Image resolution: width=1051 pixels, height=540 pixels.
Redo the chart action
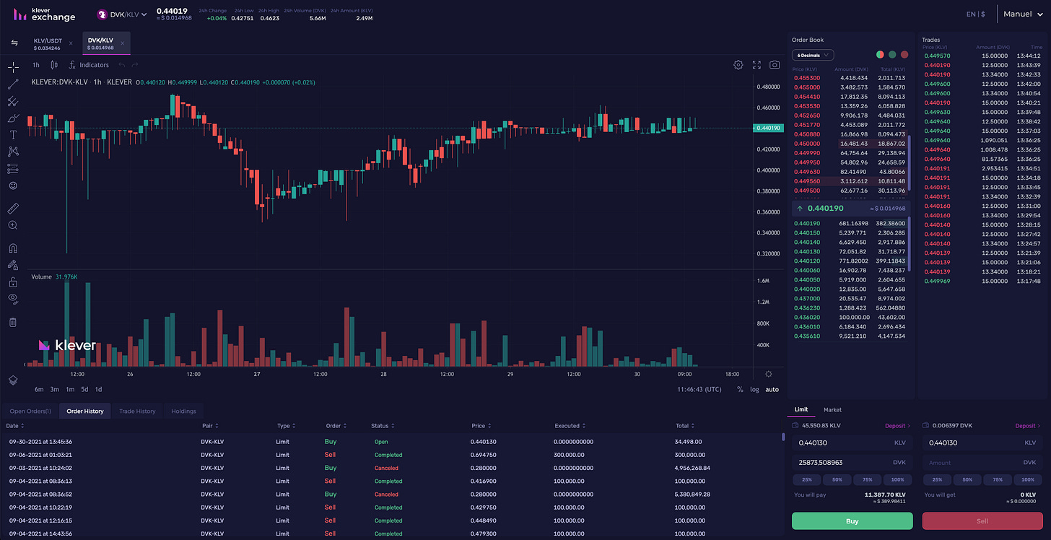click(134, 65)
